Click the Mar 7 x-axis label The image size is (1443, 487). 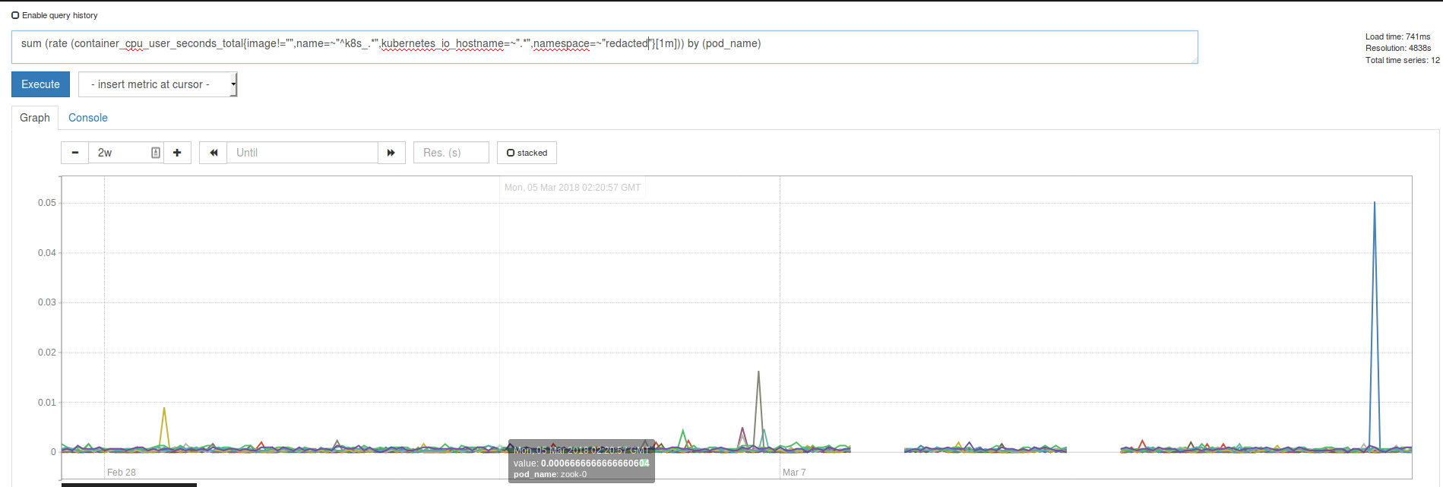[794, 473]
